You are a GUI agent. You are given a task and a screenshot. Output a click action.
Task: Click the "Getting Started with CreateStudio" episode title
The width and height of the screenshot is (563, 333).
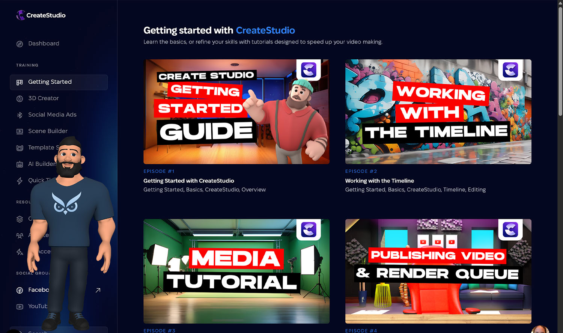pyautogui.click(x=188, y=181)
